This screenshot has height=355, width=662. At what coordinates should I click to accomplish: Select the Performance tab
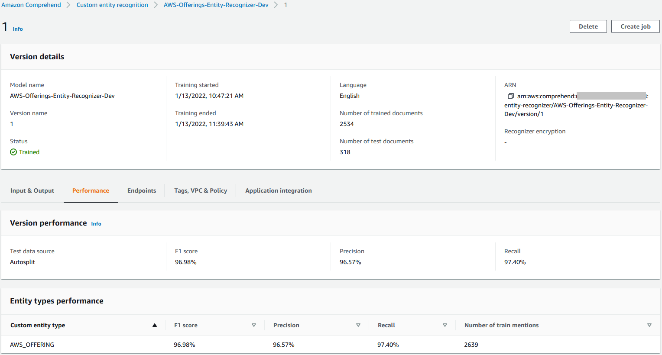(x=91, y=190)
